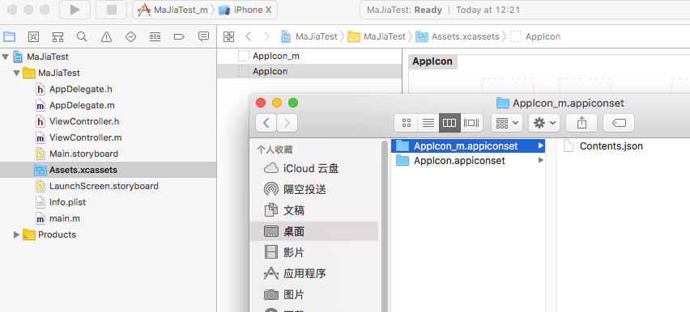Switch Finder to column view
690x312 pixels.
click(449, 123)
